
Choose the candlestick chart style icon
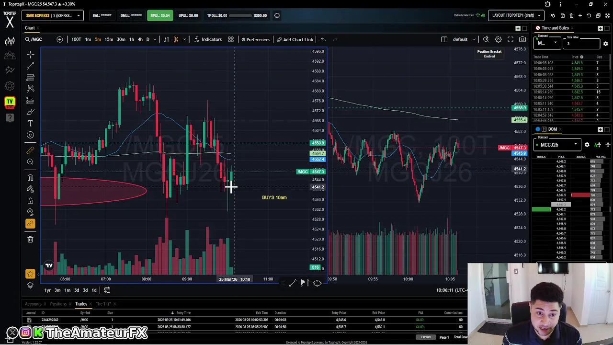click(x=176, y=39)
